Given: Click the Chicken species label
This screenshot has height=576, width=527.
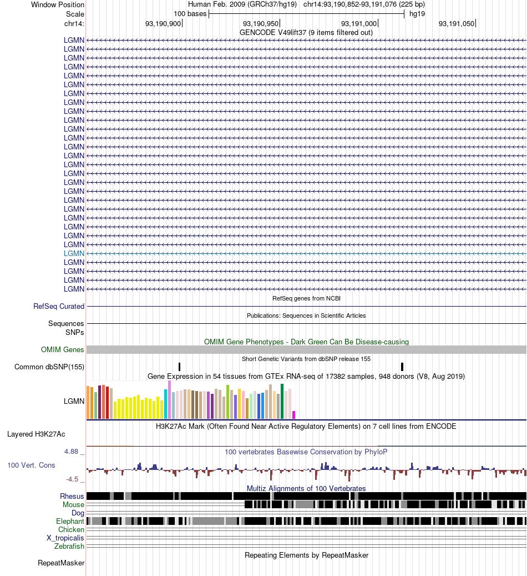Looking at the screenshot, I should coord(71,530).
